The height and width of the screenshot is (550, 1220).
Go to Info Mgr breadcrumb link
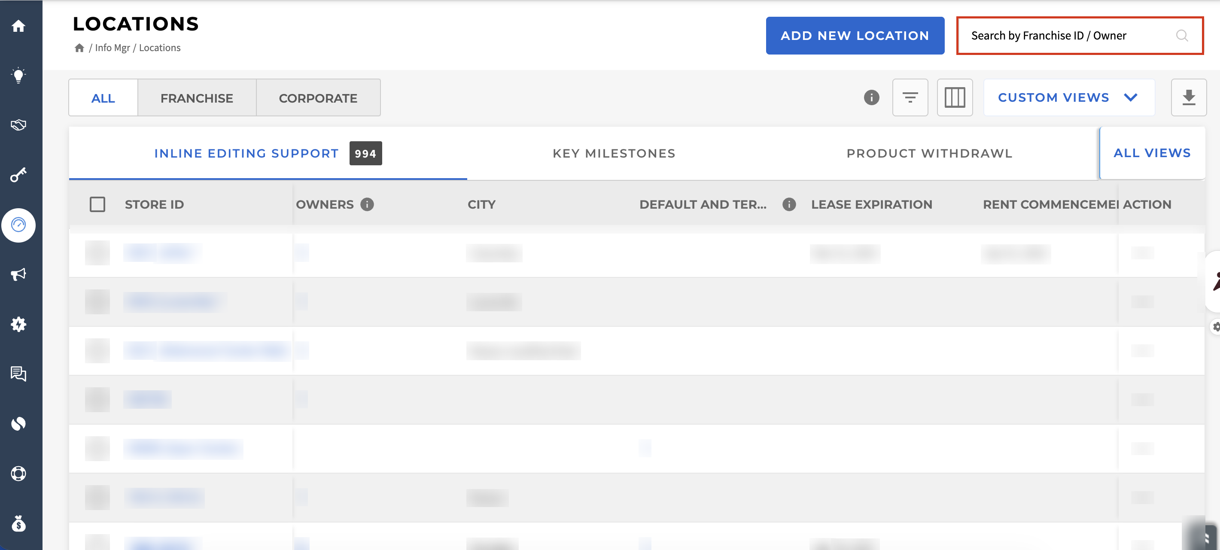113,48
